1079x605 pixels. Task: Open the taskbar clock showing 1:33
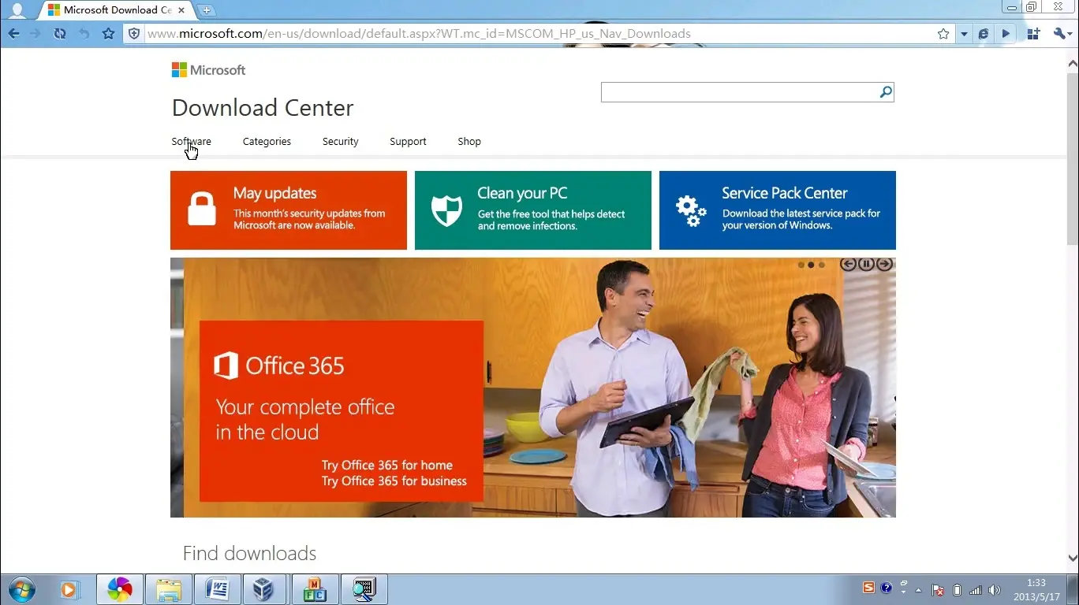(1036, 590)
